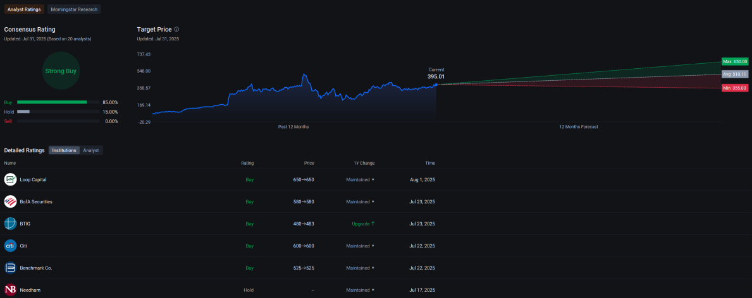Click the Name column header
Image resolution: width=752 pixels, height=298 pixels.
pos(10,164)
